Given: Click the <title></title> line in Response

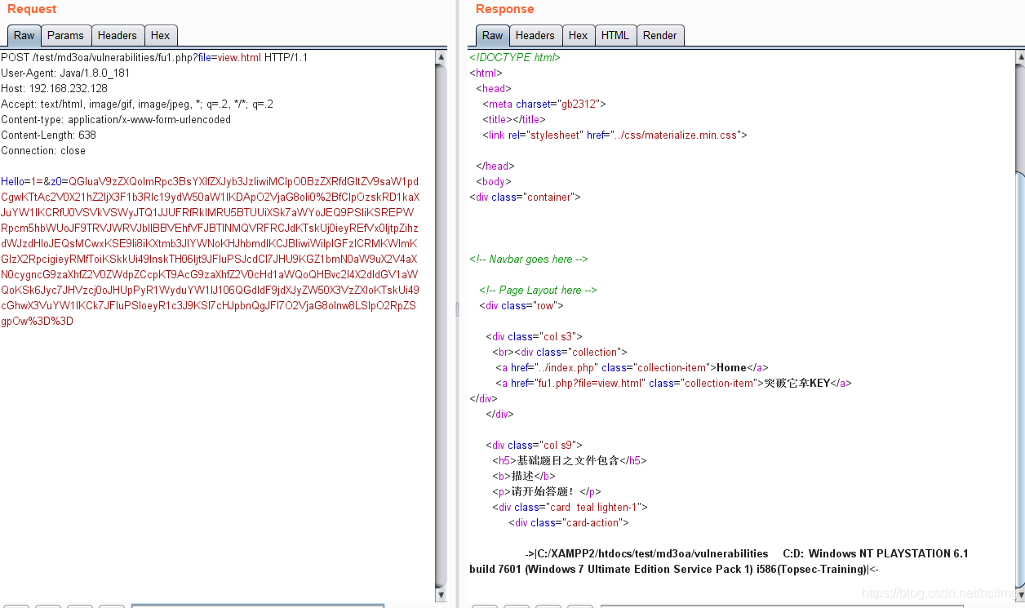Looking at the screenshot, I should point(514,120).
